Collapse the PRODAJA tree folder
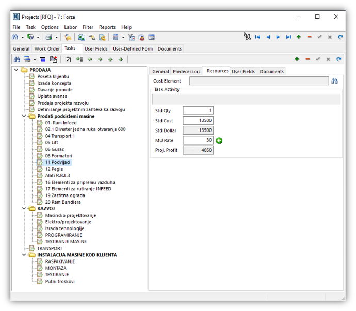Screen dimensions: 356x311 [17, 70]
